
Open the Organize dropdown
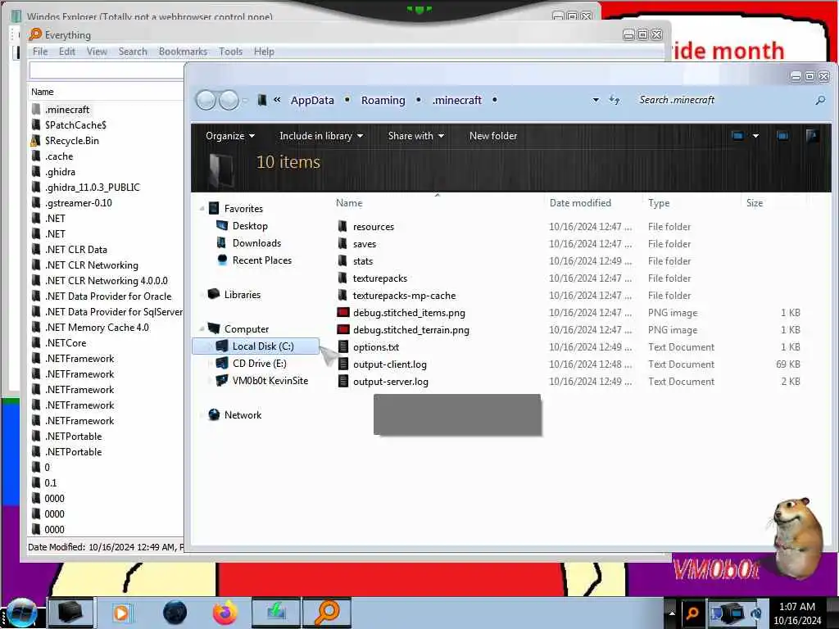pos(230,136)
